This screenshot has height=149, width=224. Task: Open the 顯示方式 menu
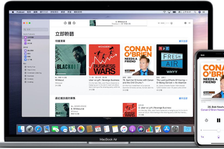tap(44, 12)
